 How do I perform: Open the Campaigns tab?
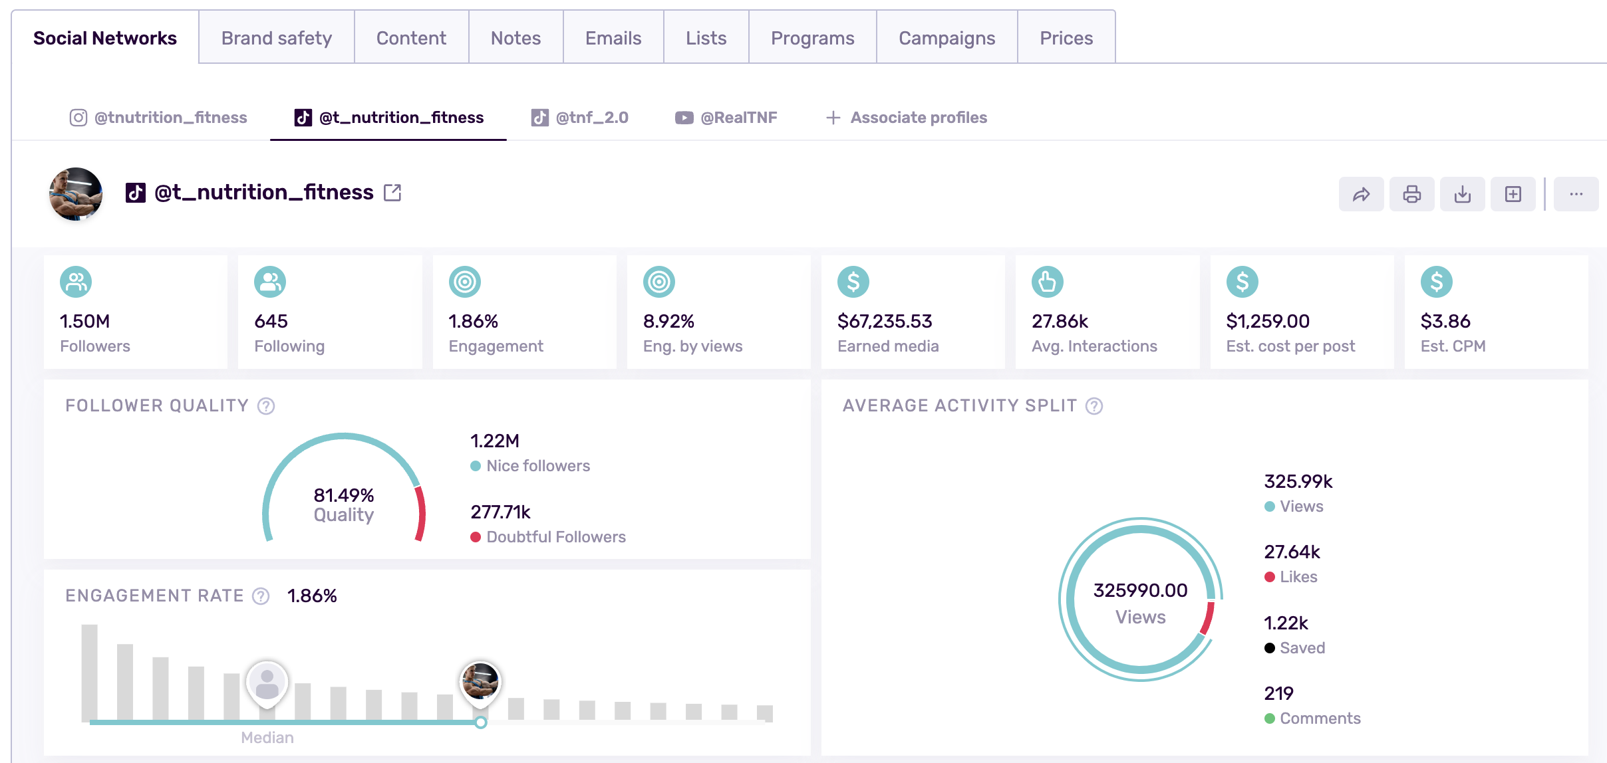(946, 37)
